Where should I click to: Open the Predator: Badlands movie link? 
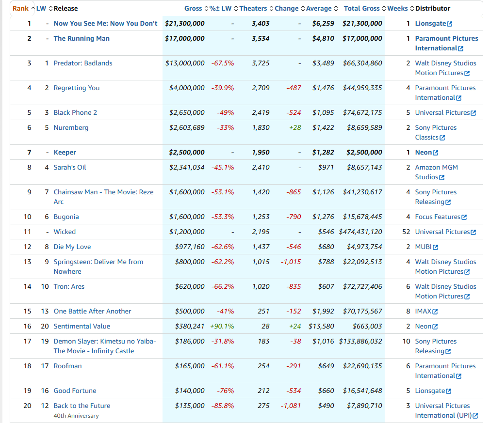[x=83, y=63]
